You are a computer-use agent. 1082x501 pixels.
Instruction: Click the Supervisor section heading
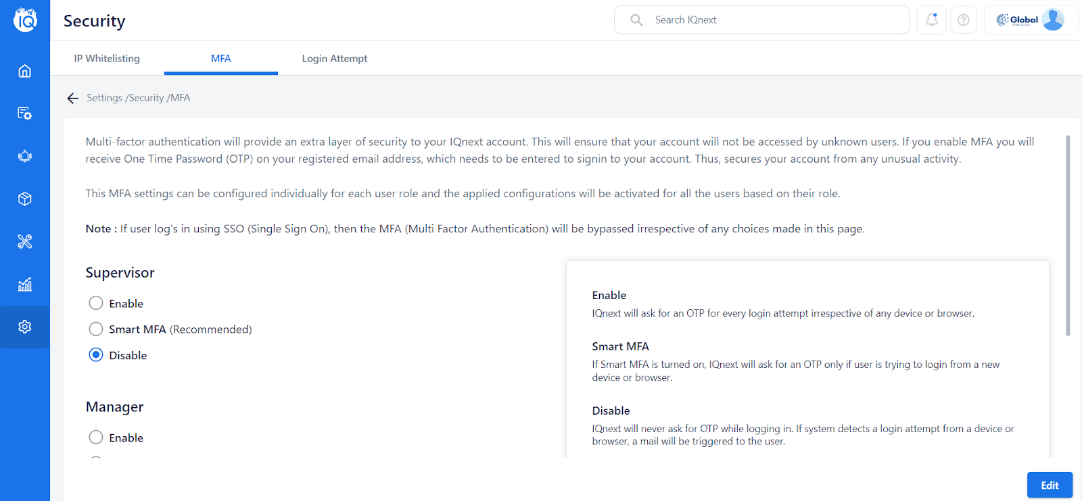click(x=120, y=273)
